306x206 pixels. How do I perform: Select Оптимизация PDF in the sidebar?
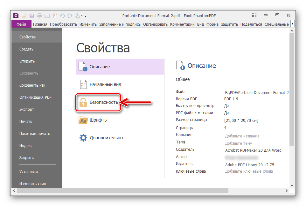coord(35,97)
